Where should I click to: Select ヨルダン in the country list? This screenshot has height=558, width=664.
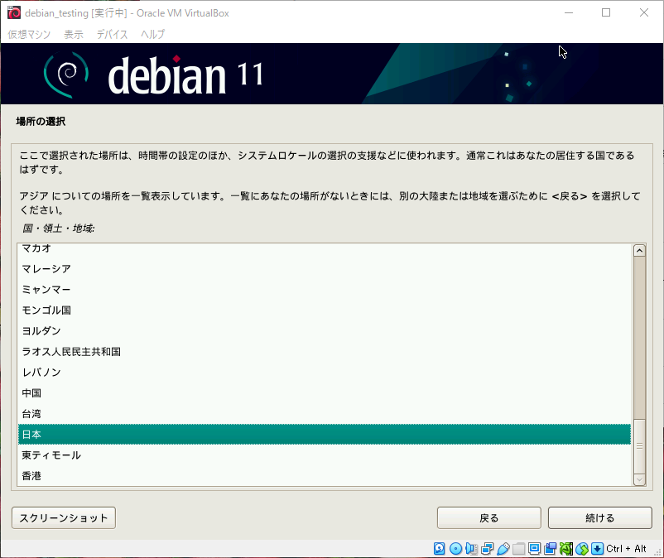tap(325, 331)
